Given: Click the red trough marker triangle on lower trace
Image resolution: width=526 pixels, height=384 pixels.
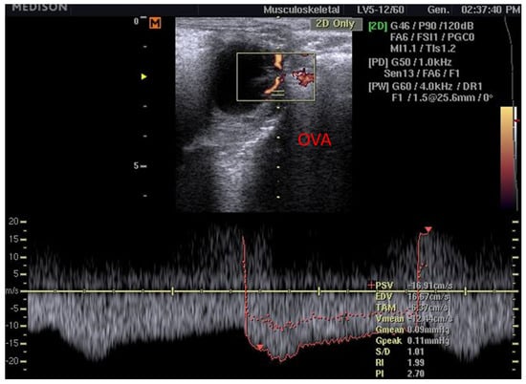Looking at the screenshot, I should pos(259,347).
